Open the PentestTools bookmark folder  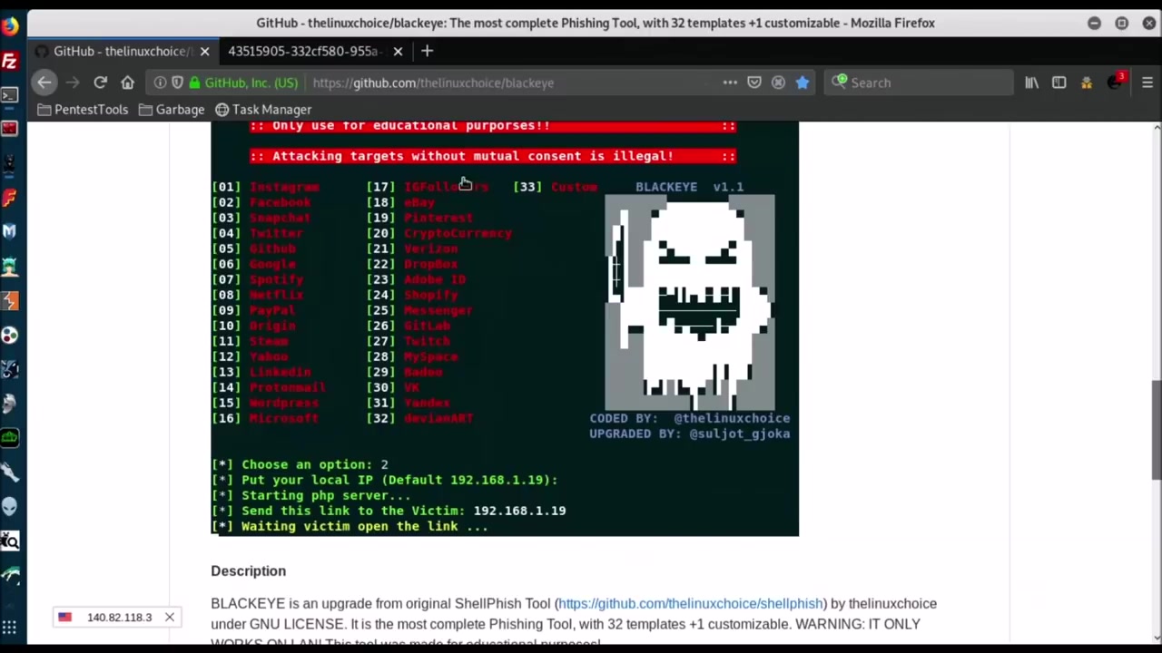pos(83,109)
